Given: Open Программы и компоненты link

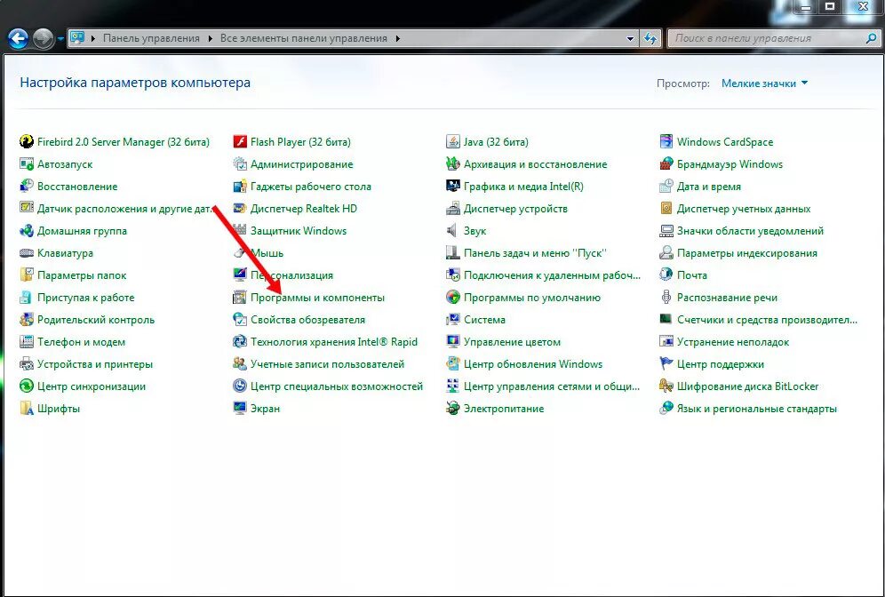Looking at the screenshot, I should coord(317,298).
